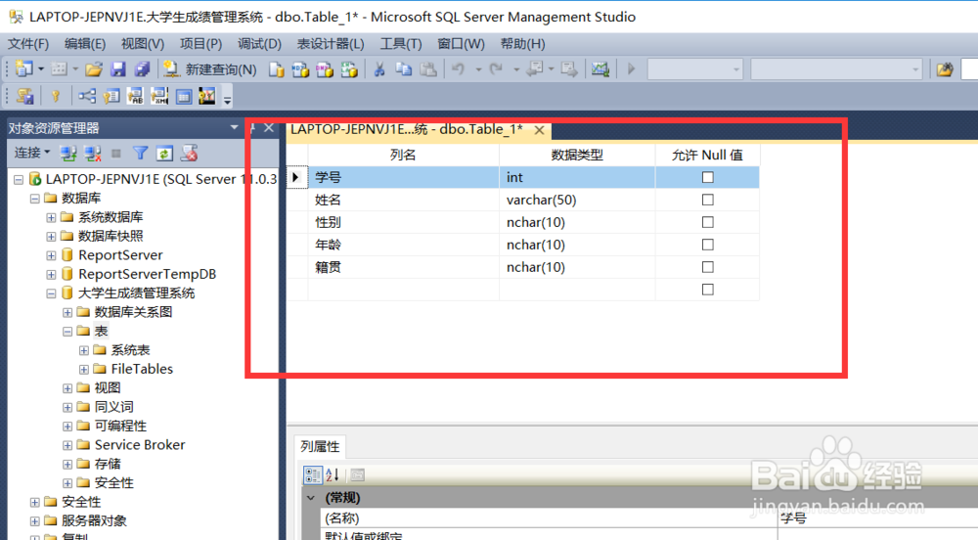The height and width of the screenshot is (540, 978).
Task: Click the New Project toolbar icon
Action: pyautogui.click(x=23, y=68)
